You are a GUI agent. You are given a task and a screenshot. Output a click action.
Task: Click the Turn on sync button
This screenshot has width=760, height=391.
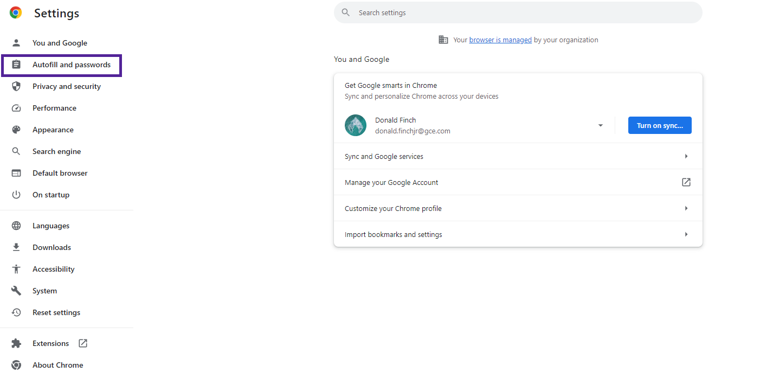click(660, 125)
